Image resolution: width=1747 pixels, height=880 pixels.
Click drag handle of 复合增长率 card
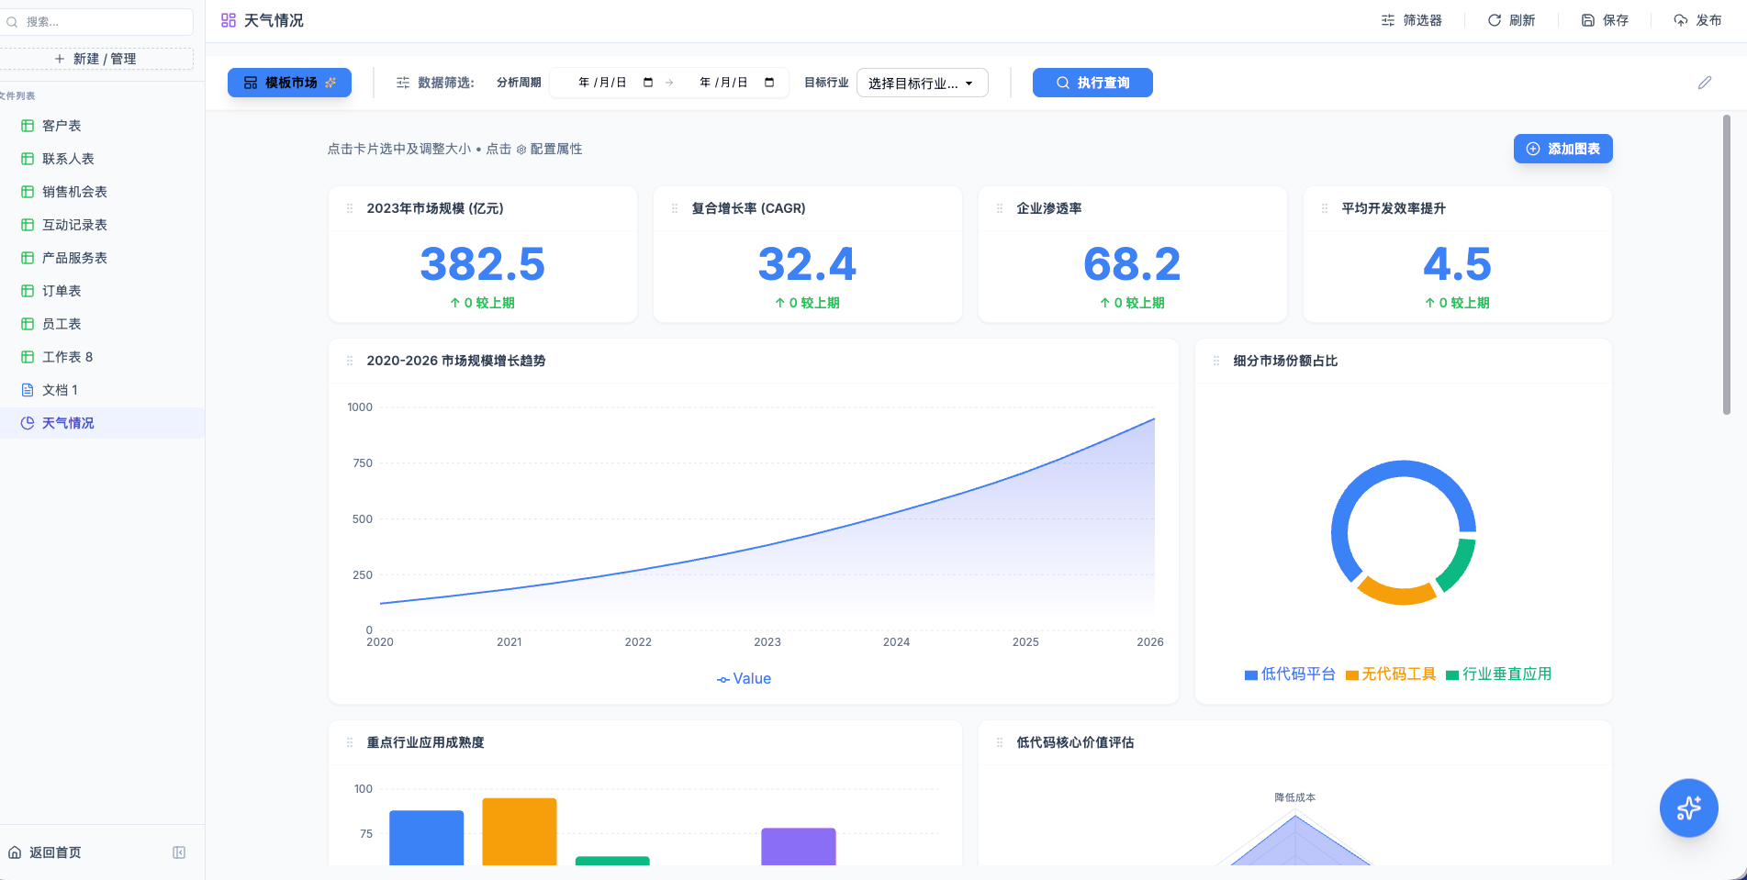(675, 208)
